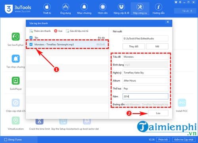
Task: Click the Lưu save button
Action: pyautogui.click(x=158, y=113)
